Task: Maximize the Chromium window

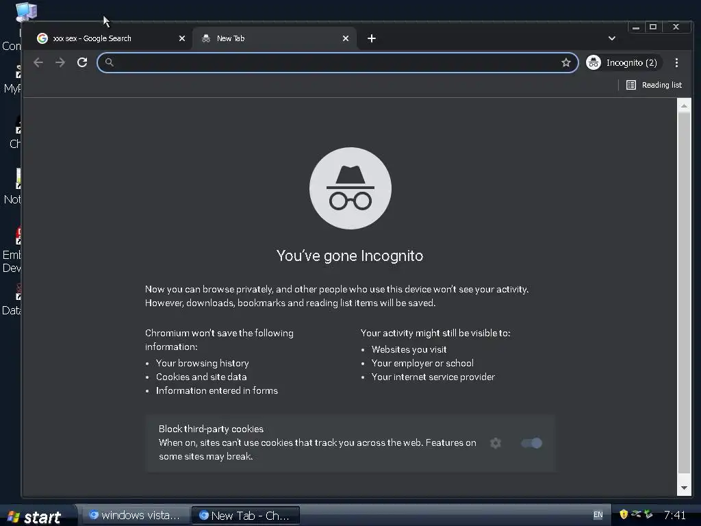Action: pyautogui.click(x=652, y=27)
